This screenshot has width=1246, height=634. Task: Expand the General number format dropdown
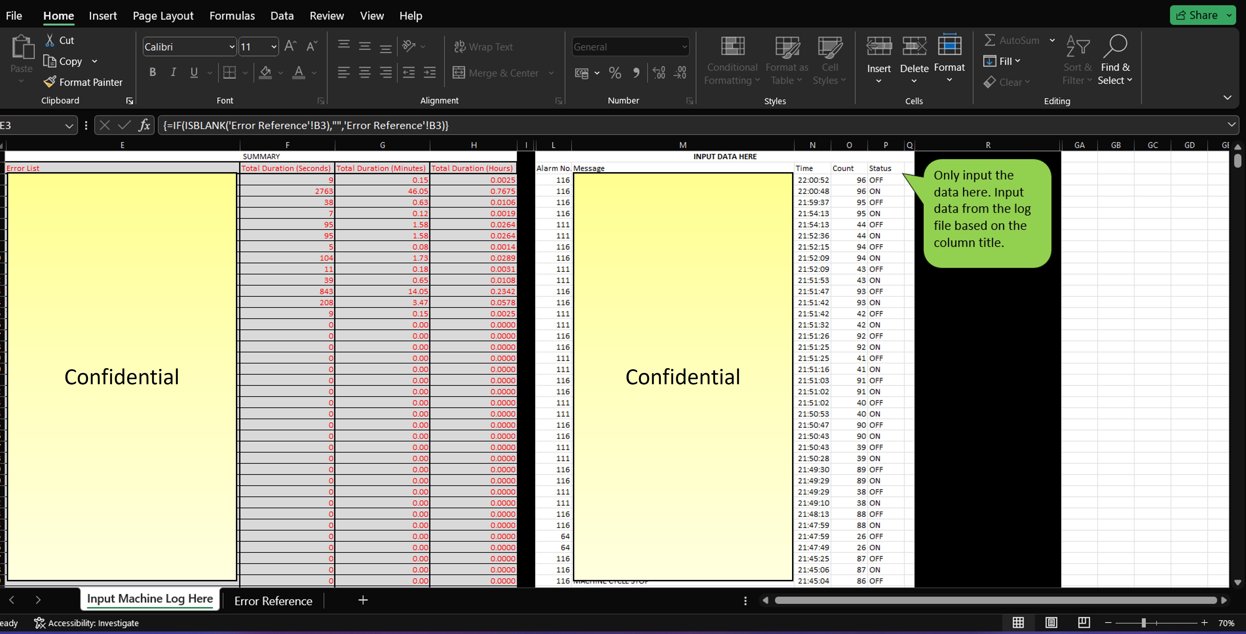684,47
